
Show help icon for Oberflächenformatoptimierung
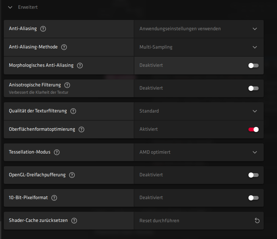click(x=81, y=129)
